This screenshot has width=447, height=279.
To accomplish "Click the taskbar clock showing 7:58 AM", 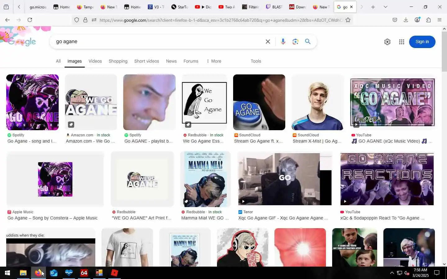I will [421, 273].
